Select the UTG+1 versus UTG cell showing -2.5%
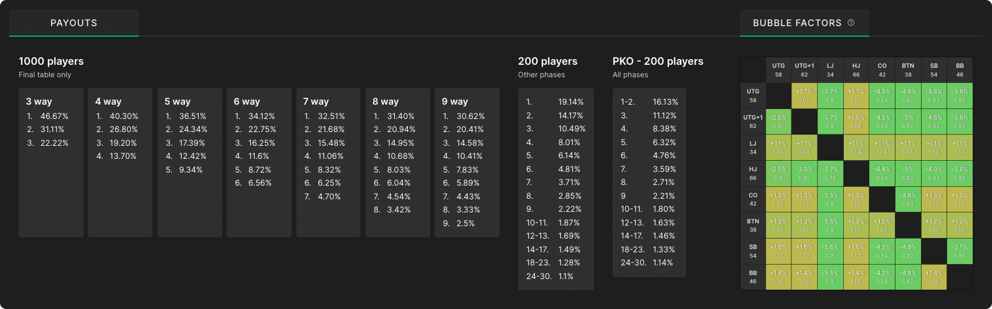The height and width of the screenshot is (309, 992). [778, 122]
